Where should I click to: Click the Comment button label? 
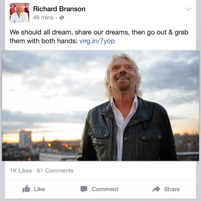[x=105, y=189]
